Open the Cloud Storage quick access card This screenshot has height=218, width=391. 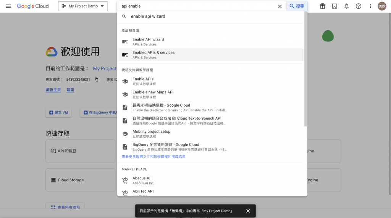(x=80, y=180)
